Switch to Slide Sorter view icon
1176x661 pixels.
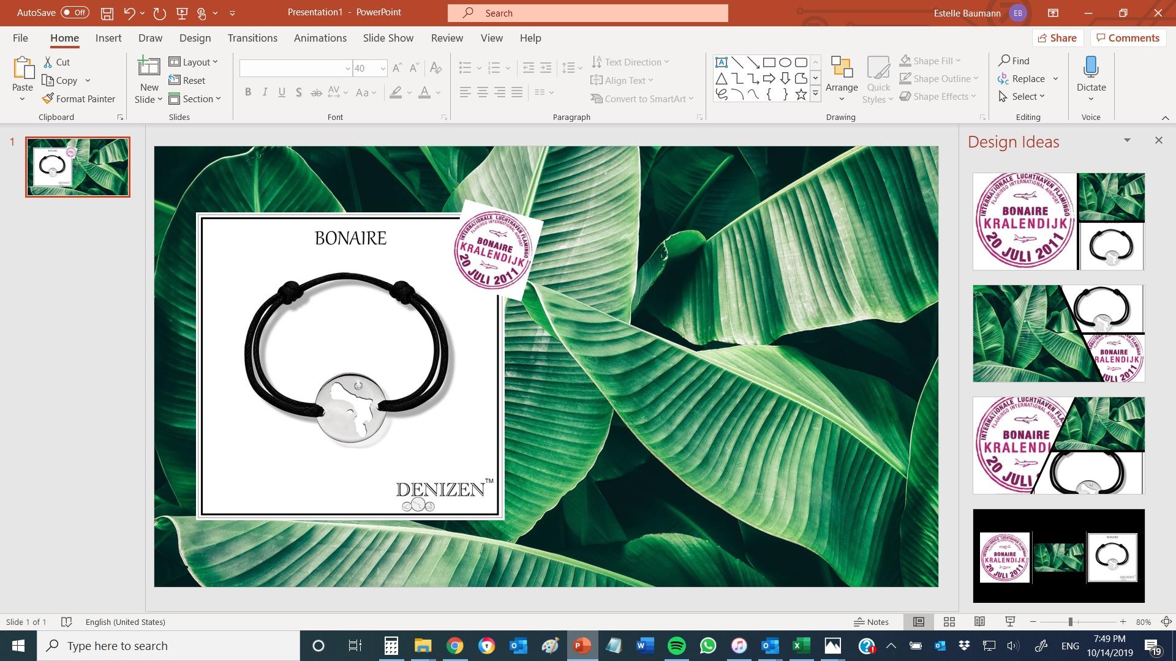(949, 622)
